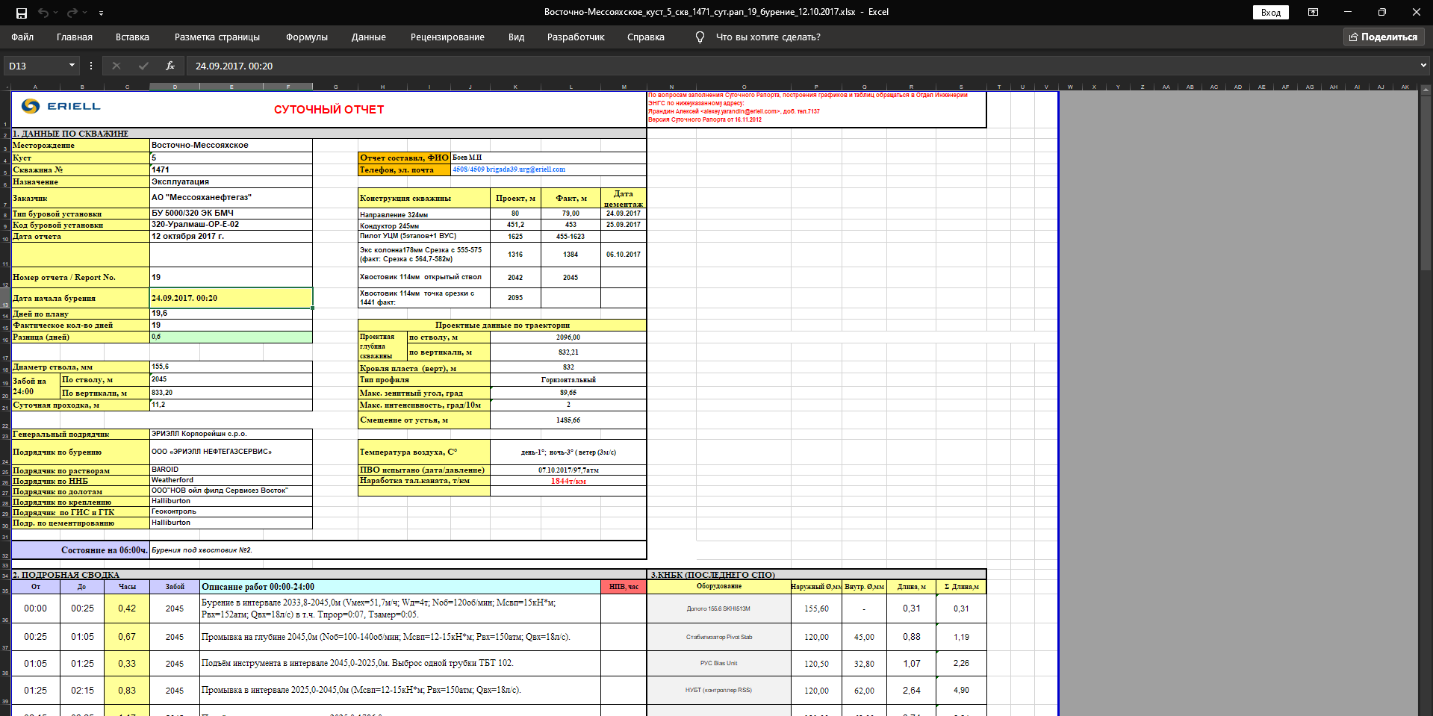Click the 'Что вы хотите сделать?' search field
Viewport: 1433px width, 716px height.
768,37
